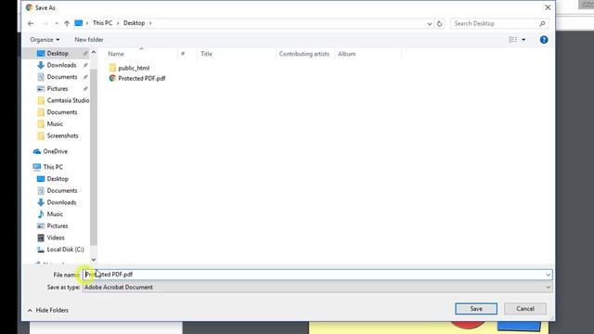Sort by Contributing artists column
The width and height of the screenshot is (594, 334).
point(304,54)
